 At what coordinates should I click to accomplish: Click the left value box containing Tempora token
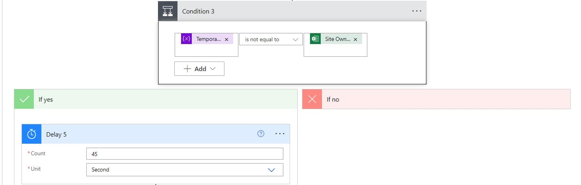point(207,45)
